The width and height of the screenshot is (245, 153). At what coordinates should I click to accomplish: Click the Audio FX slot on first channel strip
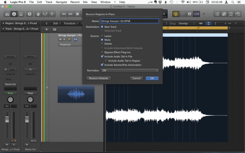[x=10, y=74]
